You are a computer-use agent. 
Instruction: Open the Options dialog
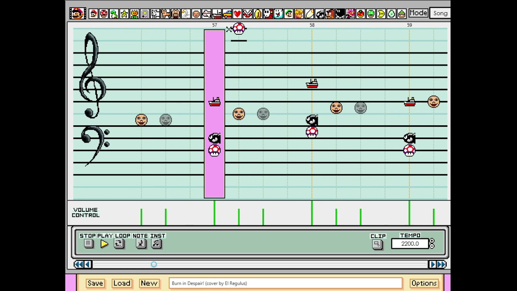[424, 283]
